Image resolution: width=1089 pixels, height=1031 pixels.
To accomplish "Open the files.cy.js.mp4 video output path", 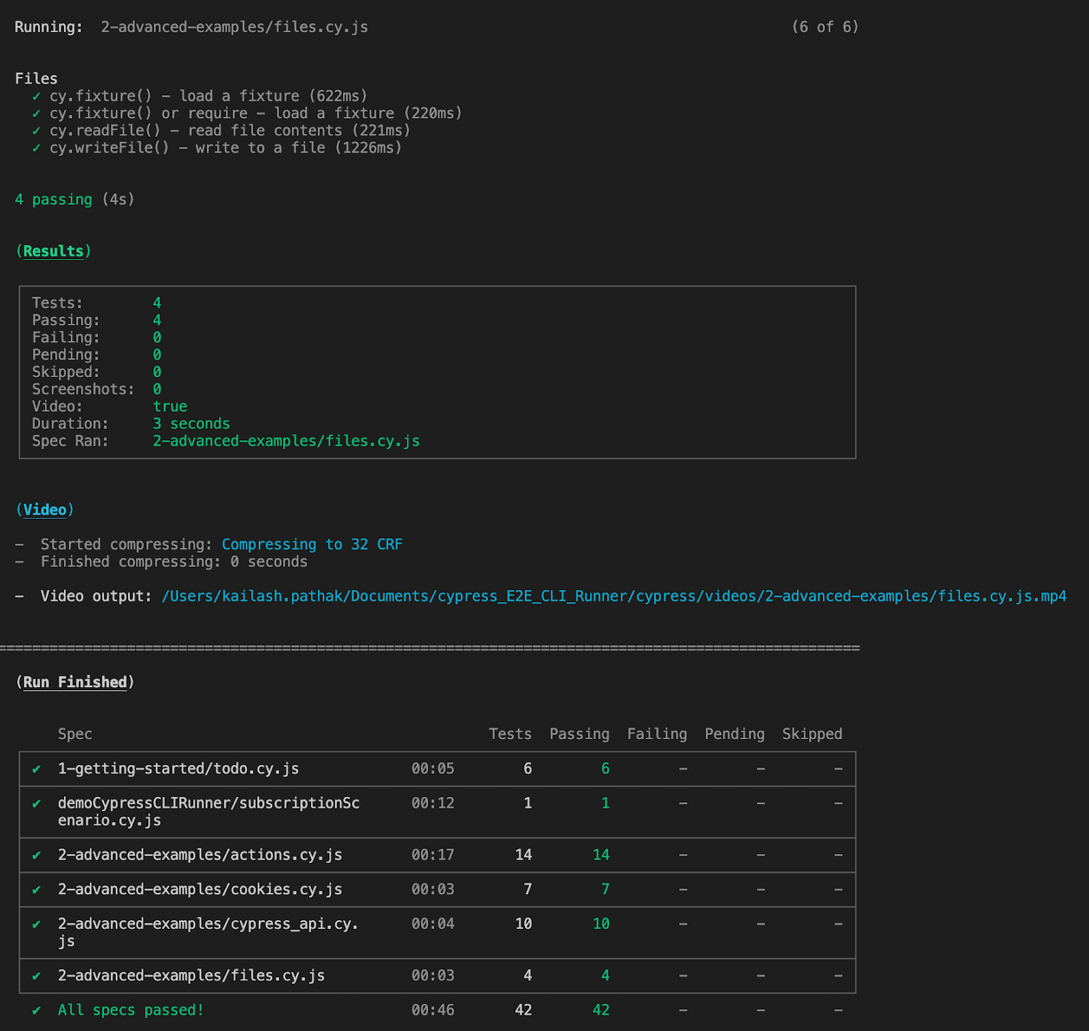I will point(613,595).
